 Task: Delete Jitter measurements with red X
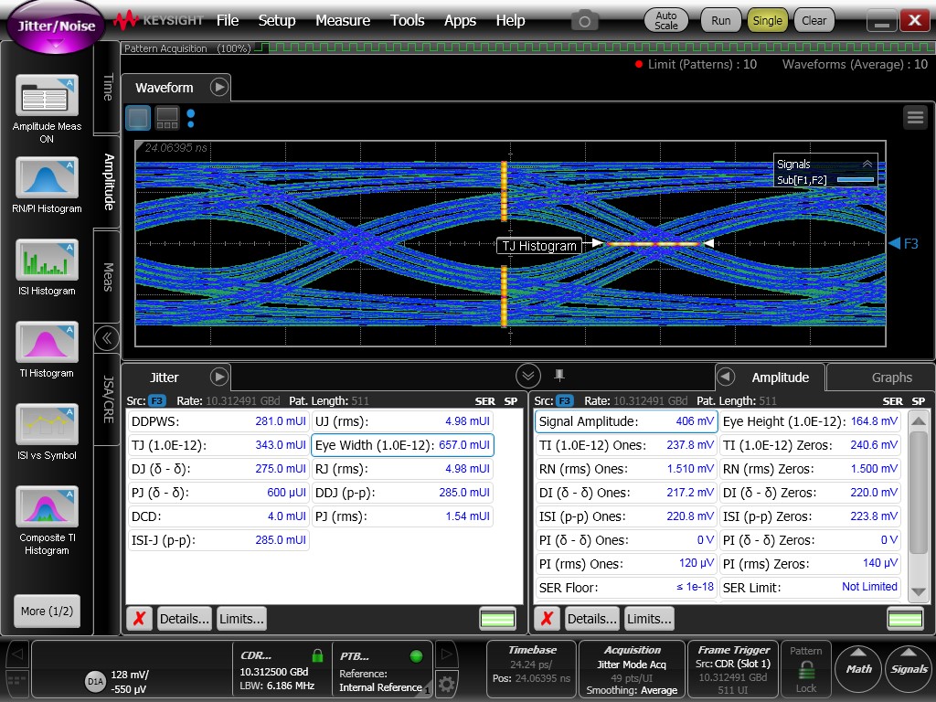pyautogui.click(x=139, y=619)
